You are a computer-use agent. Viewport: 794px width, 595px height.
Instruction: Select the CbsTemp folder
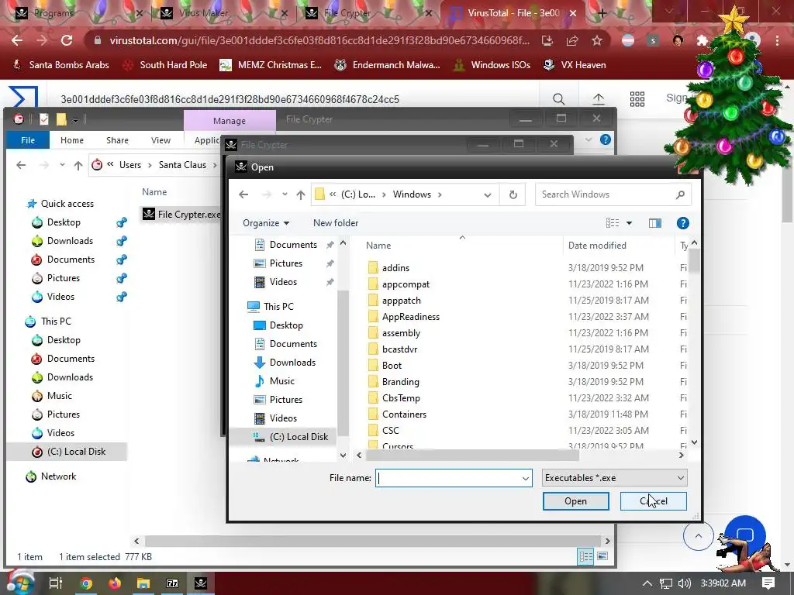point(401,398)
